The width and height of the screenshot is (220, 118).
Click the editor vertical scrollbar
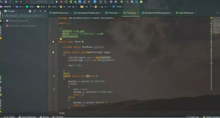(211, 55)
